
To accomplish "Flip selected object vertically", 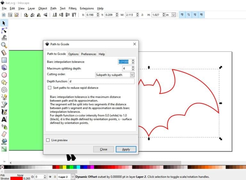I will coord(45,15).
